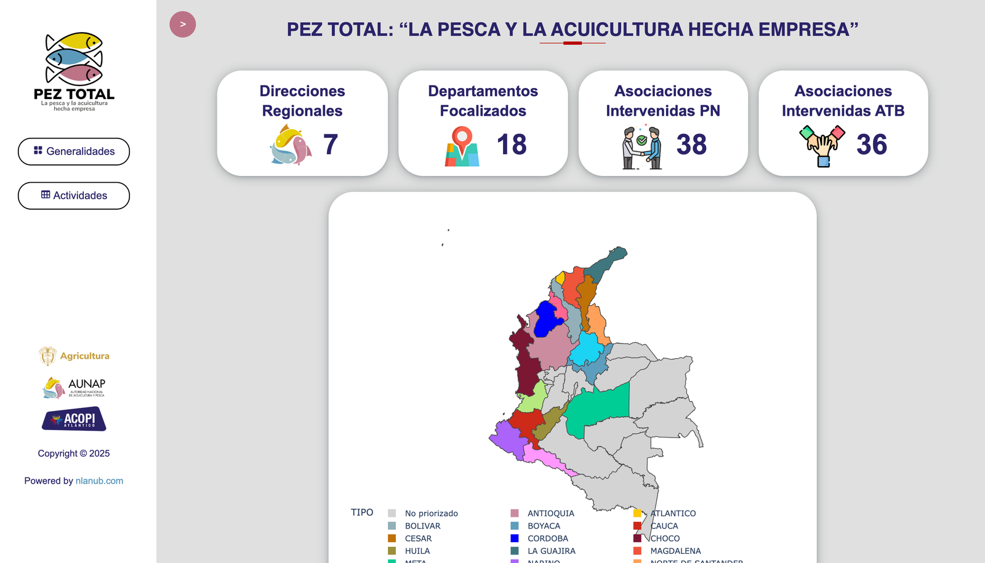Toggle the CESAR legend swatch

click(x=392, y=538)
